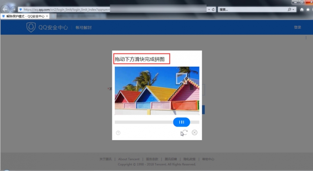Refresh the captcha puzzle image
The image size is (313, 171).
pos(185,132)
